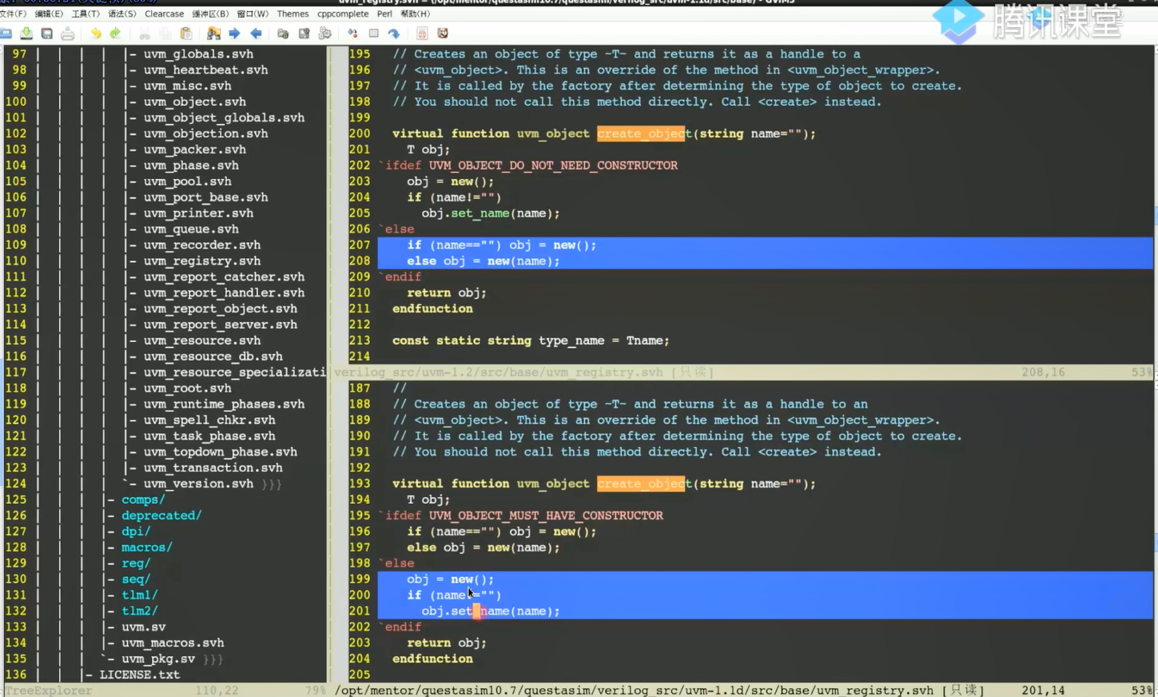Select uvm_phase.svh in the tree explorer

tap(191, 165)
